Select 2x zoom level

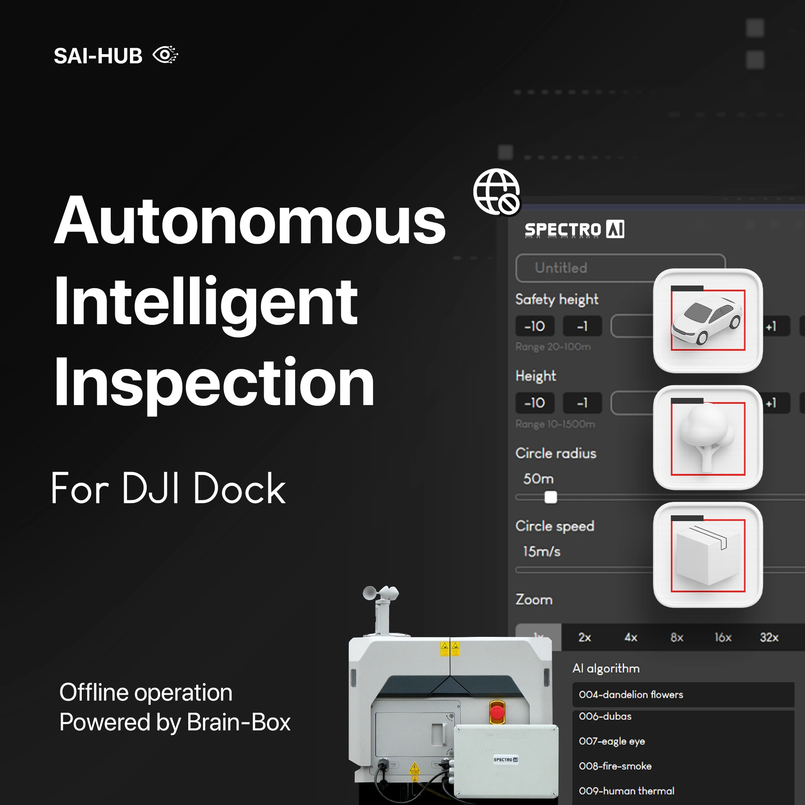(x=584, y=637)
